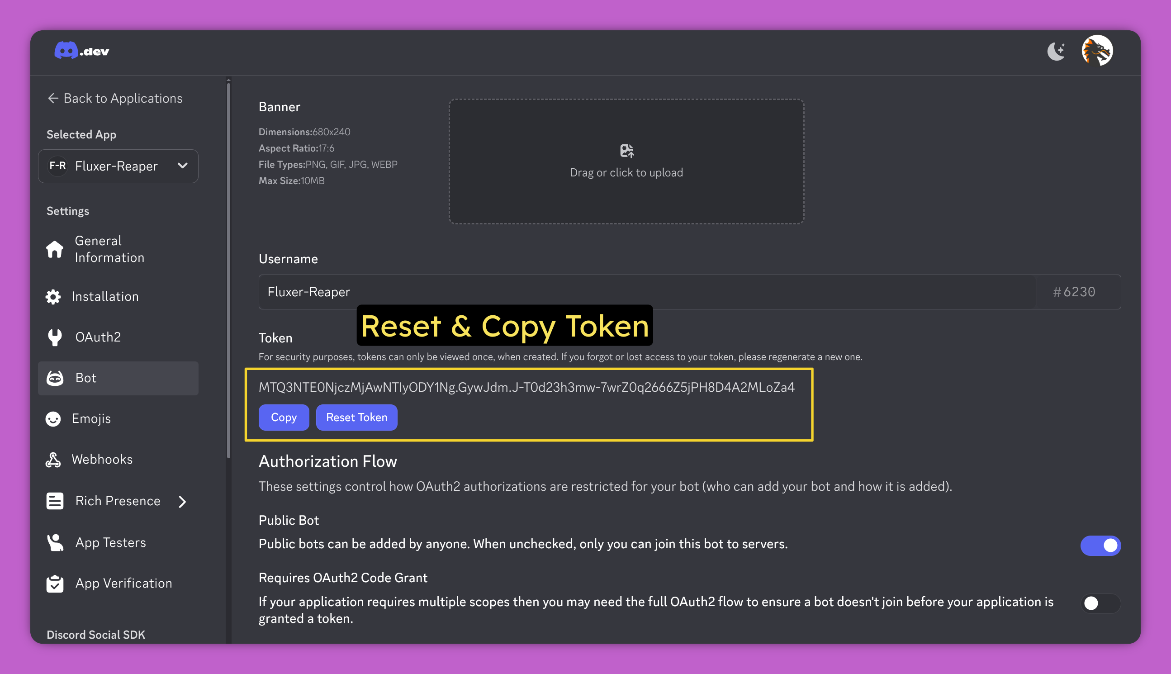
Task: Click the OAuth2 wrench icon
Action: [x=55, y=337]
